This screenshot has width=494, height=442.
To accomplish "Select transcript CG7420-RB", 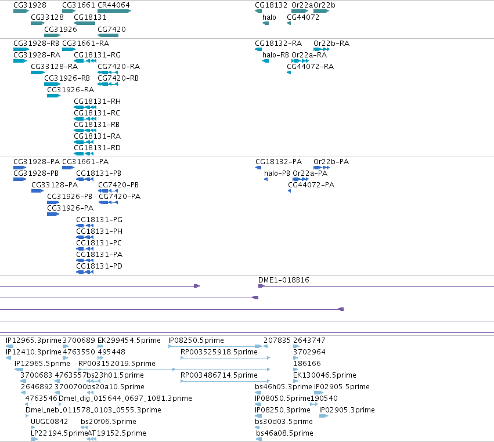I will pos(118,78).
